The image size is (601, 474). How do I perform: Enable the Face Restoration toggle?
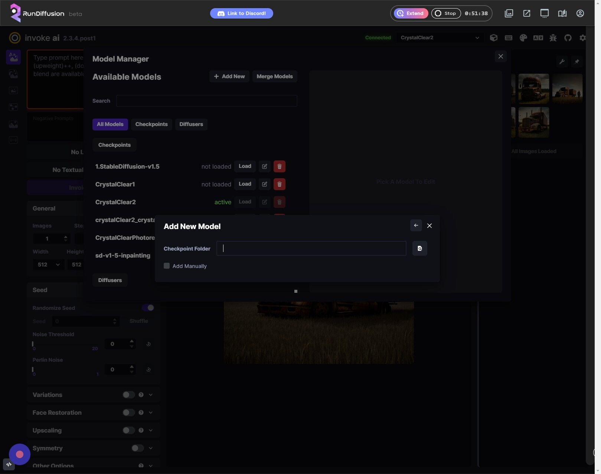click(x=128, y=412)
